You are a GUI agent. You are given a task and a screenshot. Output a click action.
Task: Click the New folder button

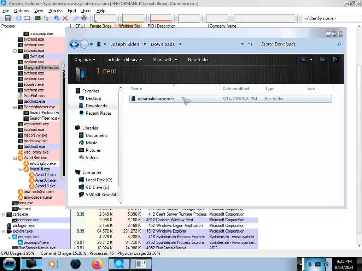pyautogui.click(x=198, y=60)
